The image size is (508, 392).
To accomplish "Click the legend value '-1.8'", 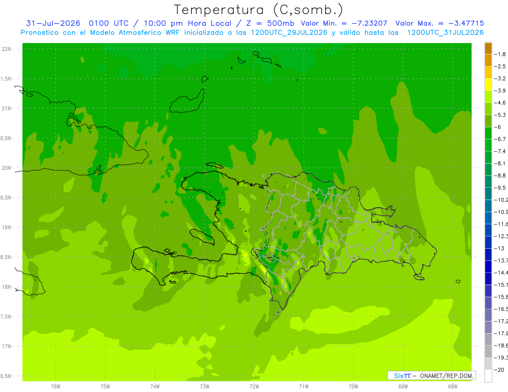I will (500, 54).
